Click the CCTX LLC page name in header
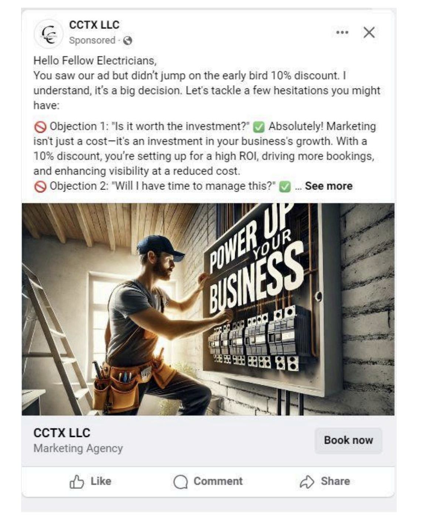Viewport: 423px width, 521px height. 94,25
